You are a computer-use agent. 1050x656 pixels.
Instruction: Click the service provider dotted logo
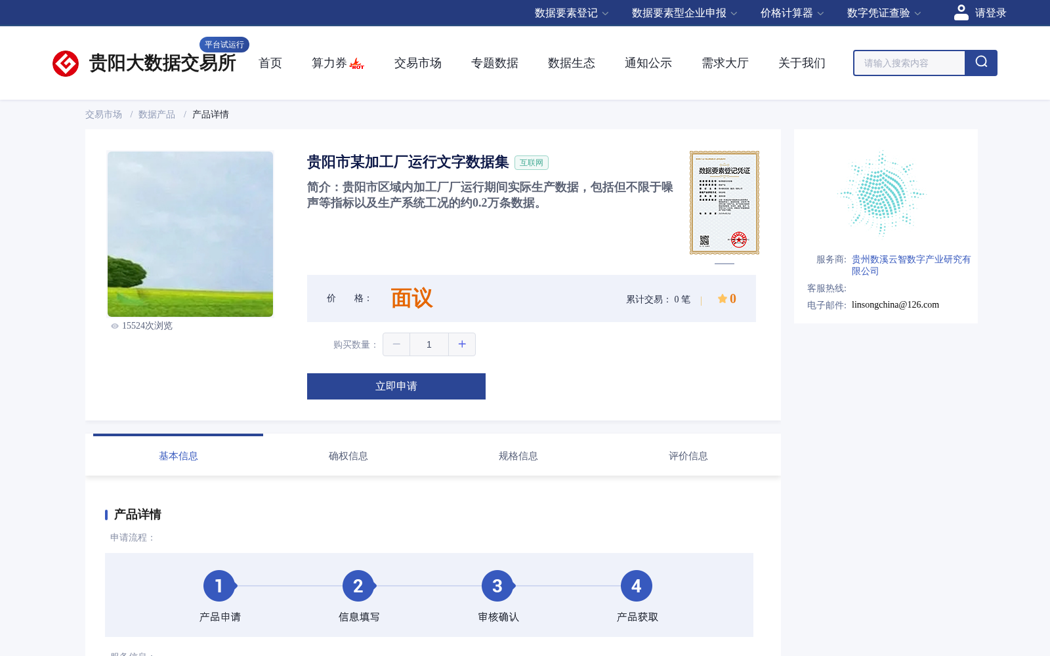881,194
